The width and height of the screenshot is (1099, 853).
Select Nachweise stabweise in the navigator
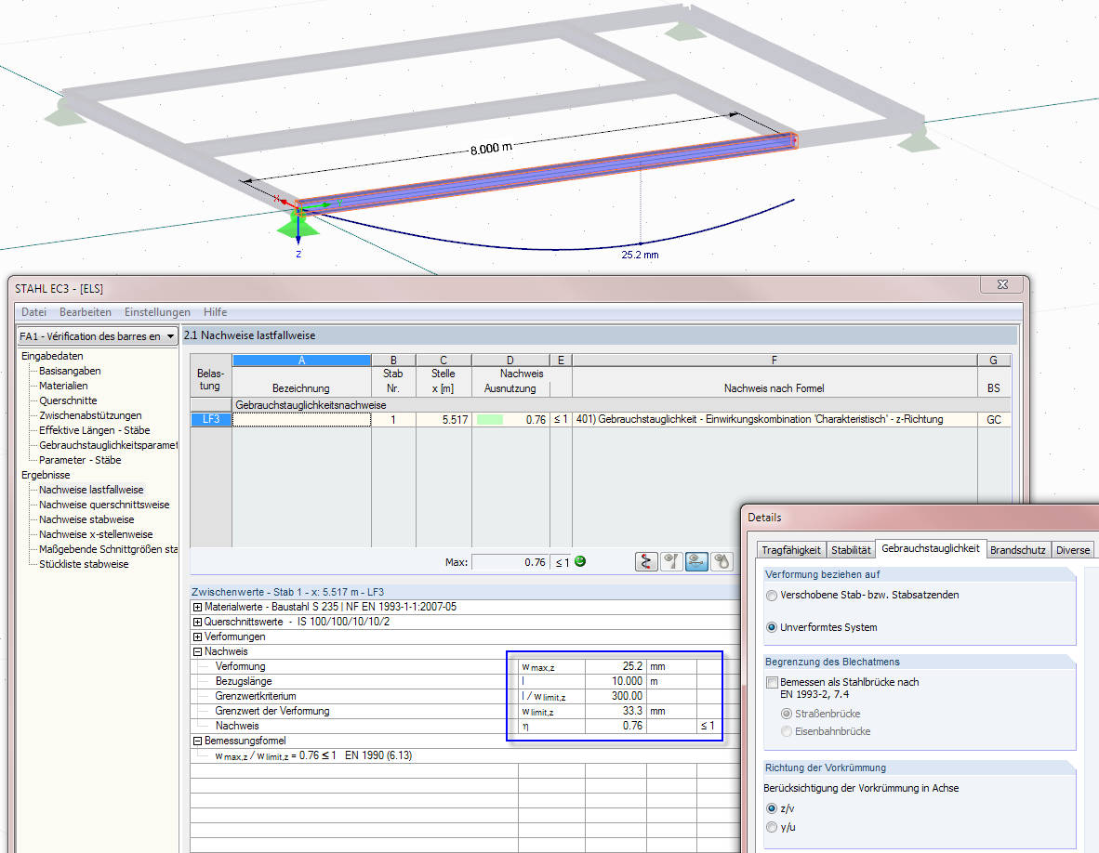[x=86, y=519]
